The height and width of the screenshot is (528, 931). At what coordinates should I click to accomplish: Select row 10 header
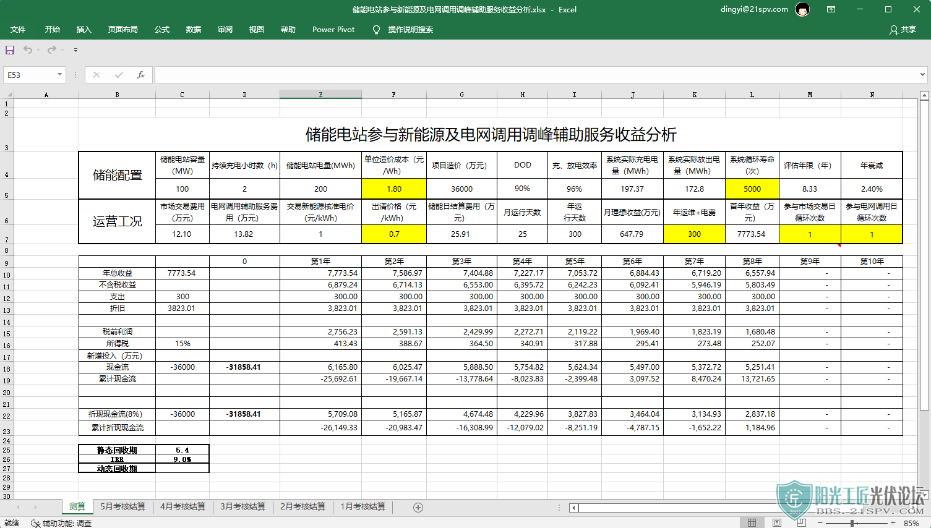7,275
